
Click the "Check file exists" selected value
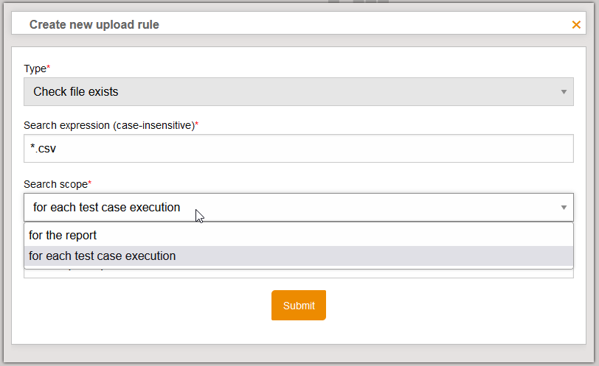point(76,92)
